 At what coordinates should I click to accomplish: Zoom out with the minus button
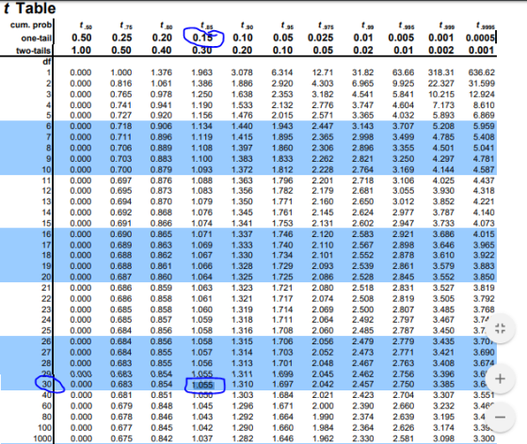[500, 417]
